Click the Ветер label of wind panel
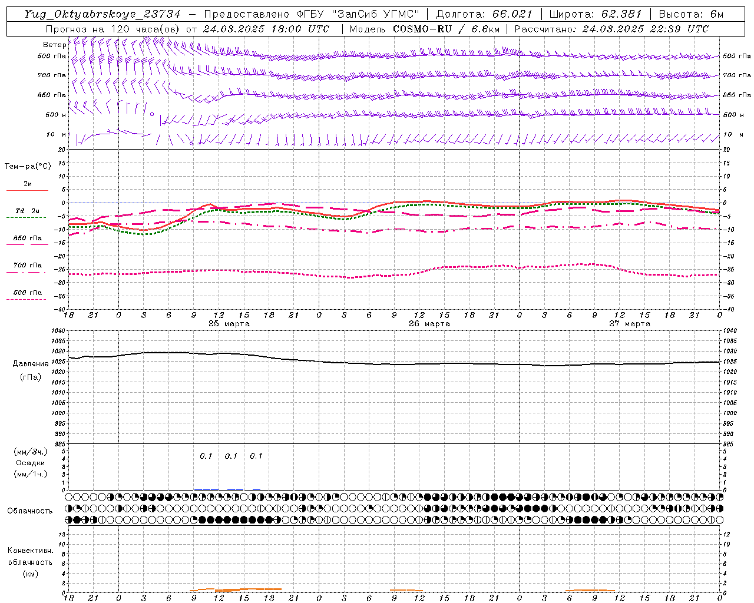Screen dimensions: 754x603 point(54,45)
